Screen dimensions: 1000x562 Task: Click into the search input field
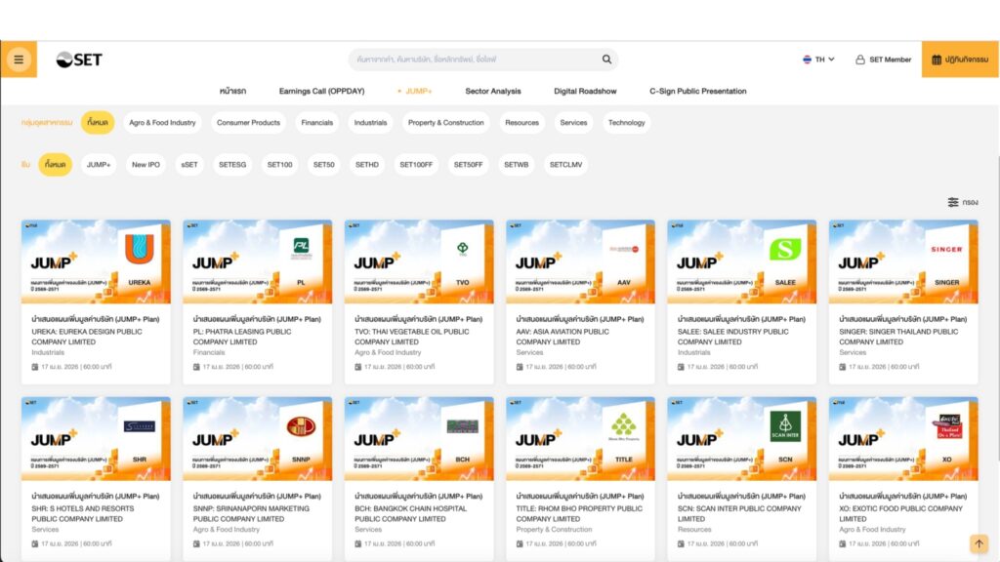coord(474,60)
